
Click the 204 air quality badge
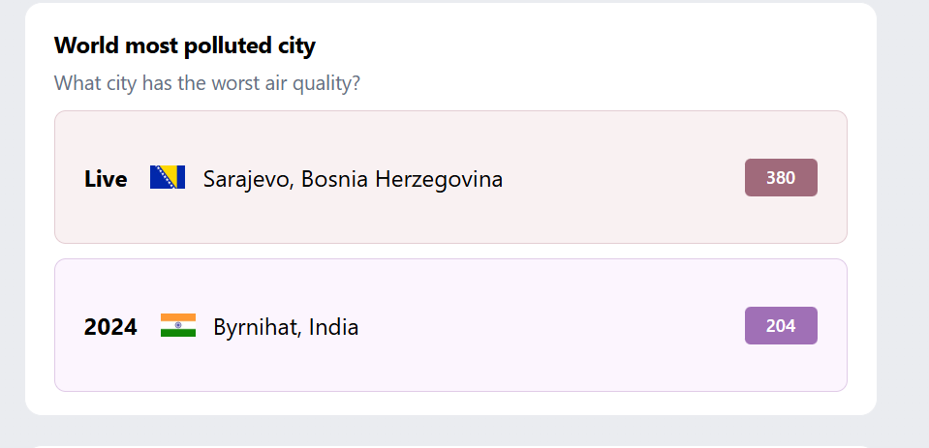tap(781, 325)
